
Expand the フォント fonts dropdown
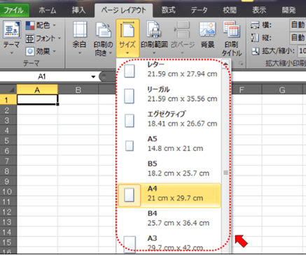click(43, 38)
